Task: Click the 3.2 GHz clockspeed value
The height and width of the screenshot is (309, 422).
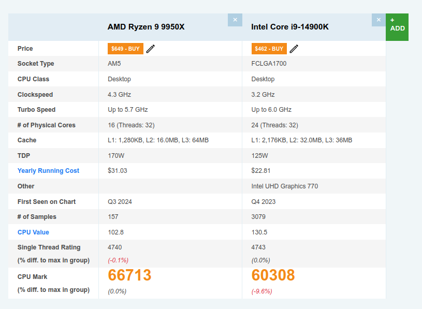Action: tap(263, 95)
